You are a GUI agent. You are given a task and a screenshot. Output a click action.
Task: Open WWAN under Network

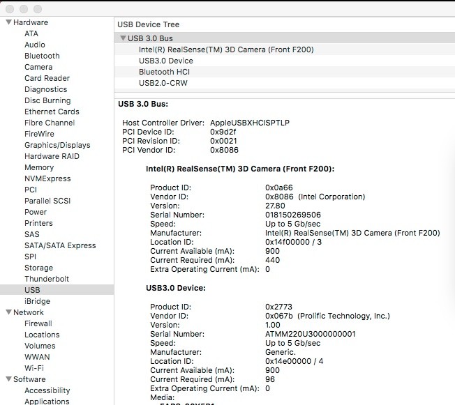(x=37, y=357)
